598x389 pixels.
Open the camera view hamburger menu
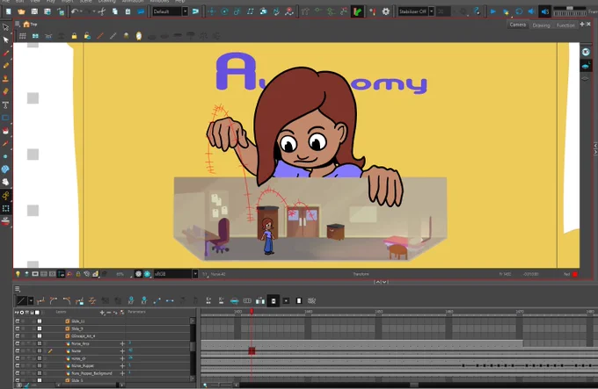pos(18,24)
